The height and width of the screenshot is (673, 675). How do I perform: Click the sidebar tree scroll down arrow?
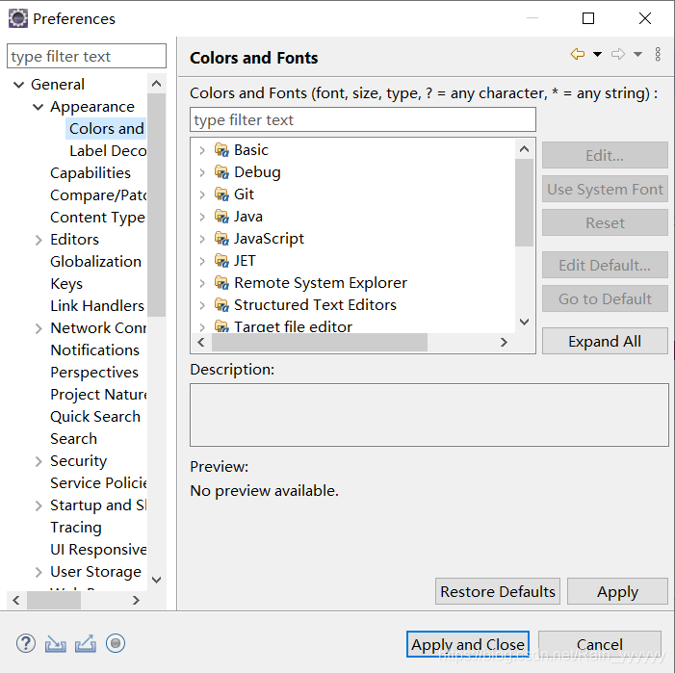tap(157, 580)
